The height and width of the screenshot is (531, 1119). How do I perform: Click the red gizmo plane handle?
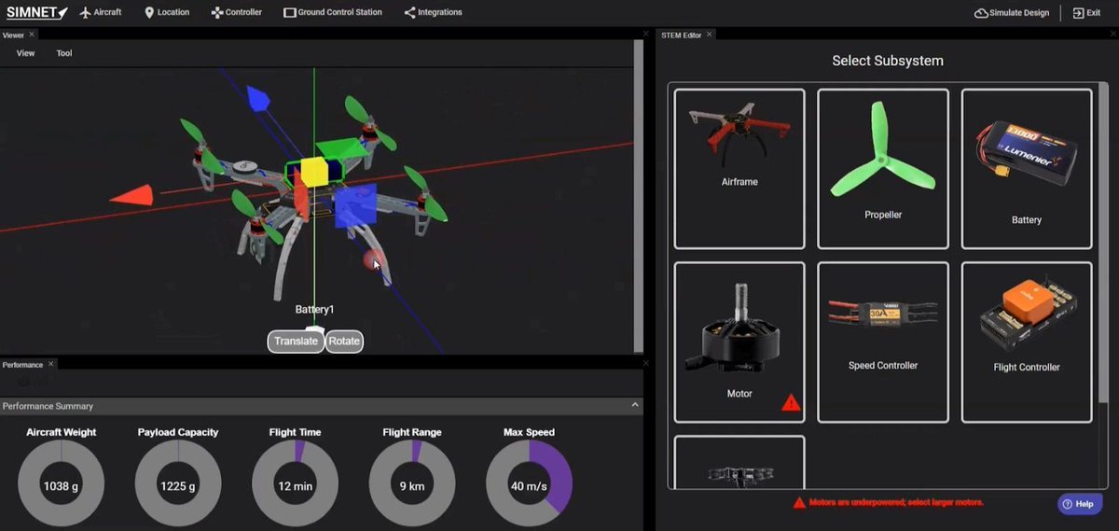pyautogui.click(x=302, y=193)
